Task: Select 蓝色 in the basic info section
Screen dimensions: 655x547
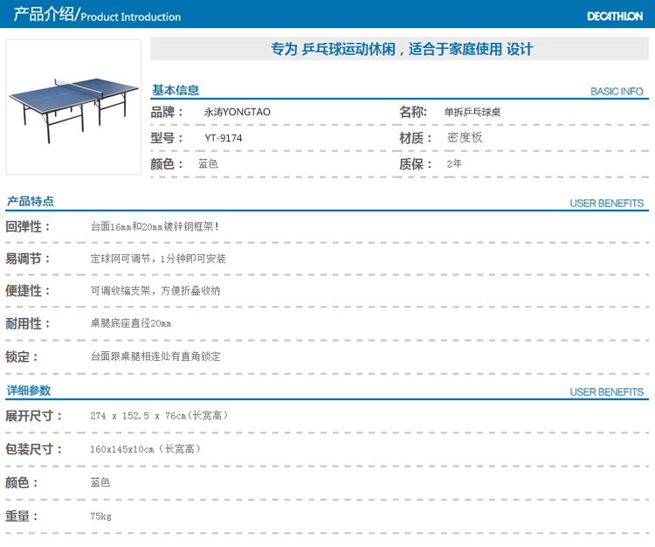Action: (208, 163)
